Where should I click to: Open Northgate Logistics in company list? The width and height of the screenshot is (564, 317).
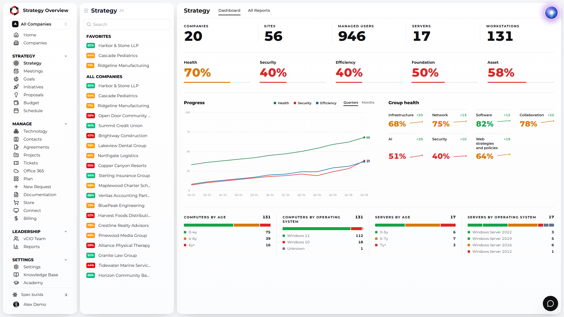coord(127,156)
